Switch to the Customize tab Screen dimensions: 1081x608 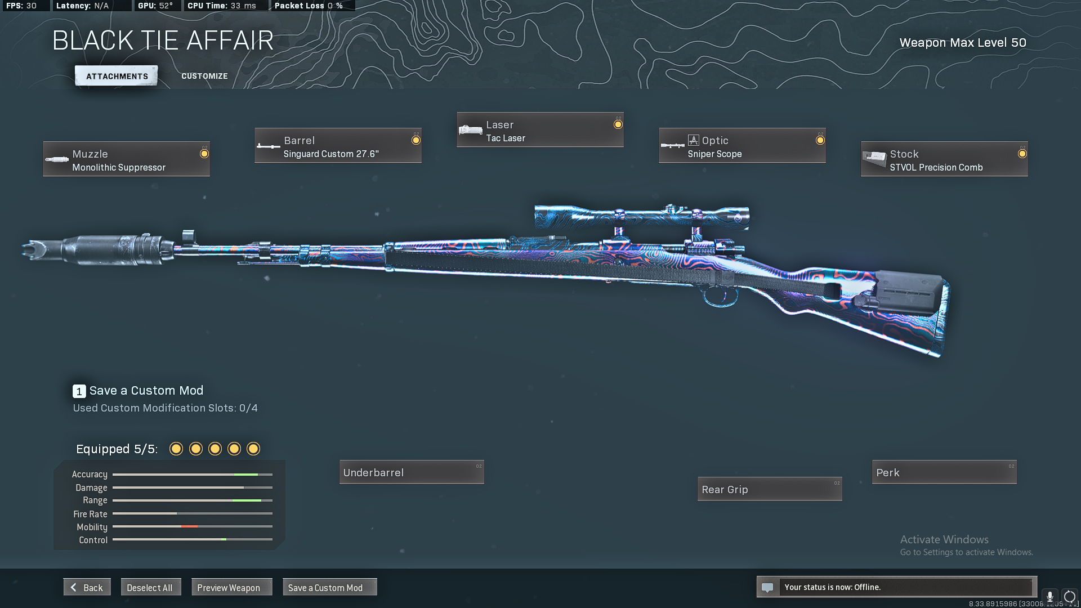204,76
